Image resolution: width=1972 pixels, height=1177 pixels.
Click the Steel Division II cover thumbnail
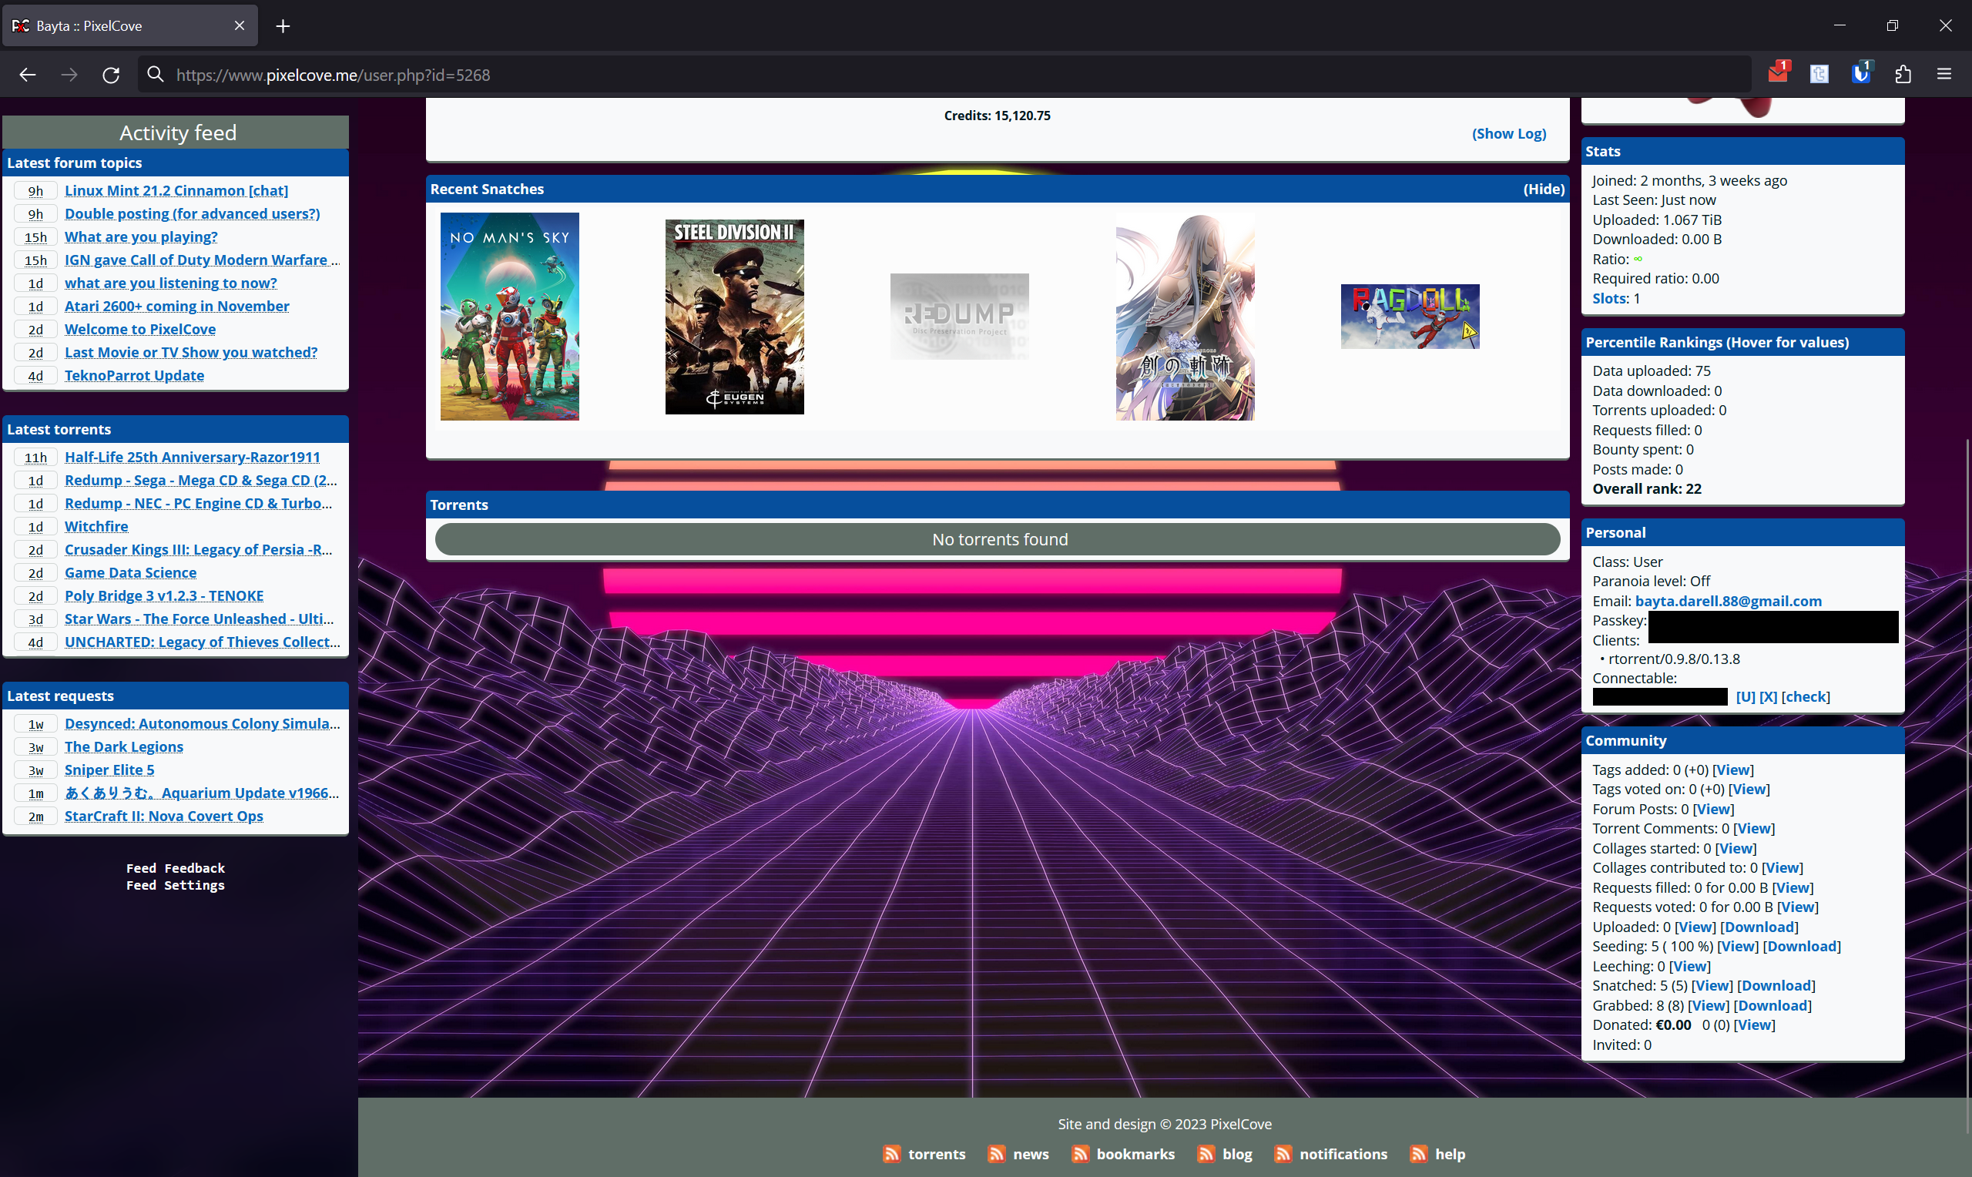point(733,317)
